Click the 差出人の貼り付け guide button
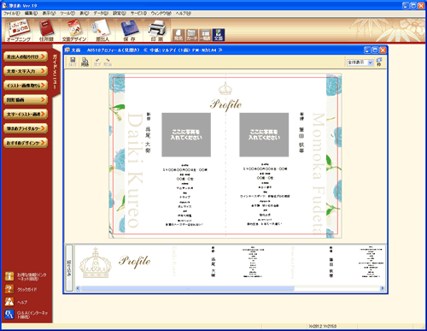The height and width of the screenshot is (331, 427). (x=26, y=56)
